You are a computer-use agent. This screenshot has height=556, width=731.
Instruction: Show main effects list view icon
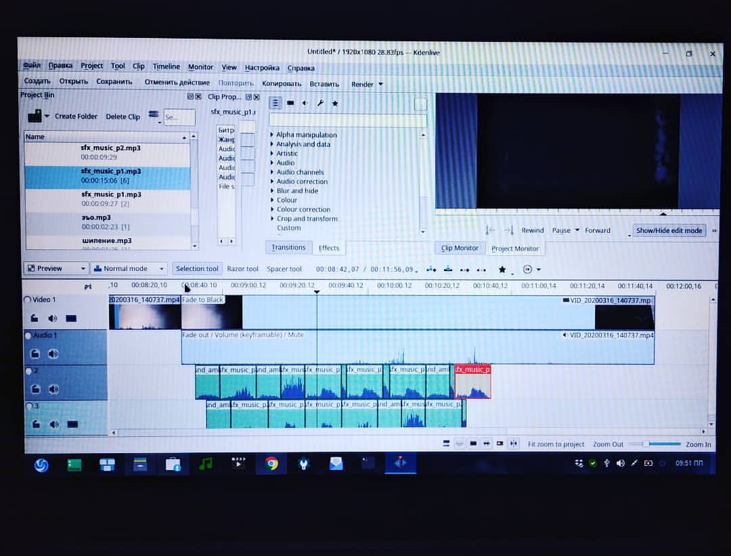point(275,103)
